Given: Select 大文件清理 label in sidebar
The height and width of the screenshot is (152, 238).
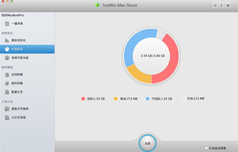Looking at the screenshot, I should [x=19, y=117].
